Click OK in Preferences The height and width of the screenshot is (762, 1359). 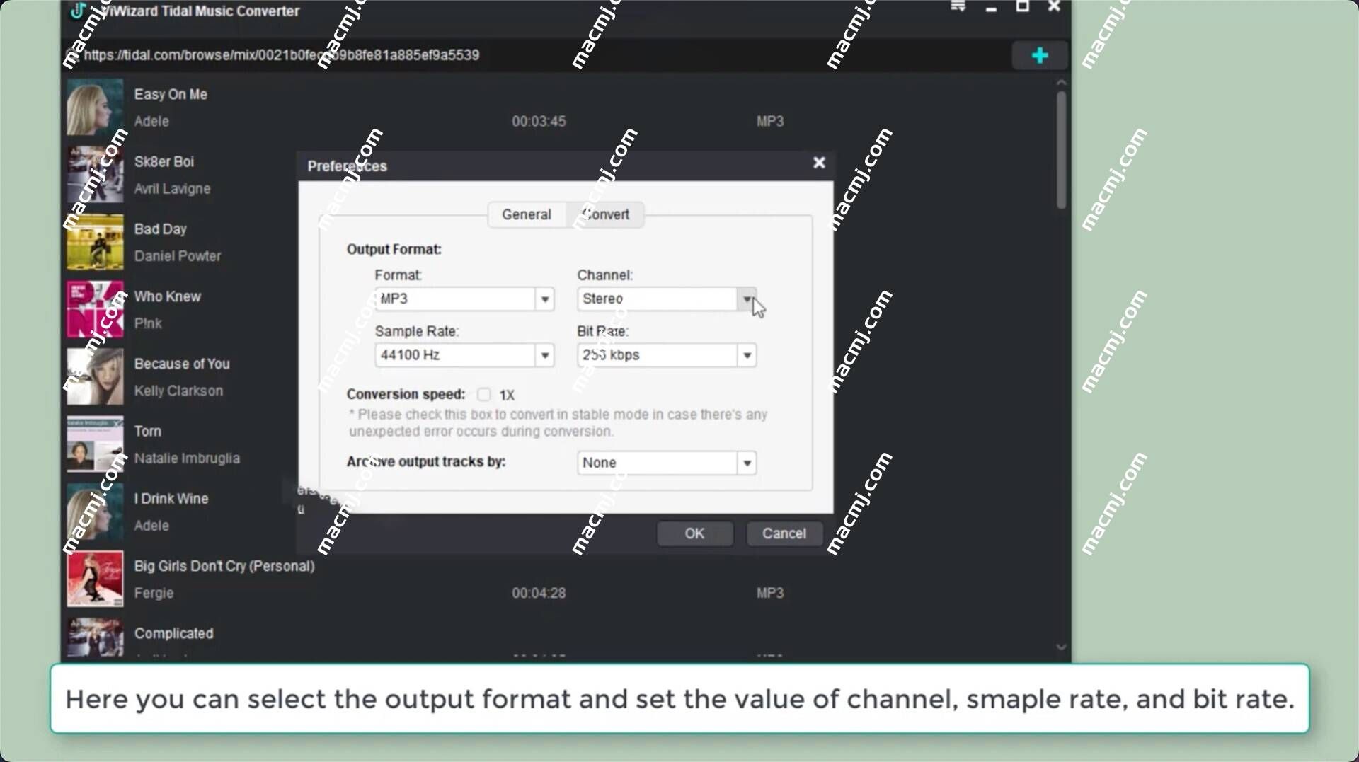click(694, 533)
